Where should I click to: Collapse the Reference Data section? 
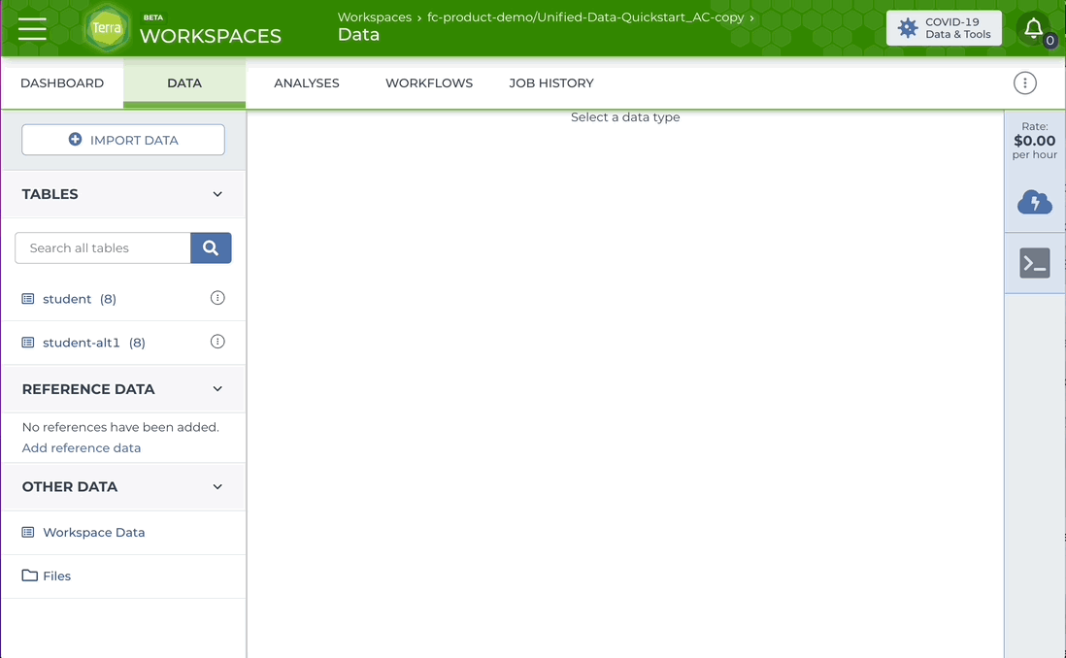click(x=217, y=389)
